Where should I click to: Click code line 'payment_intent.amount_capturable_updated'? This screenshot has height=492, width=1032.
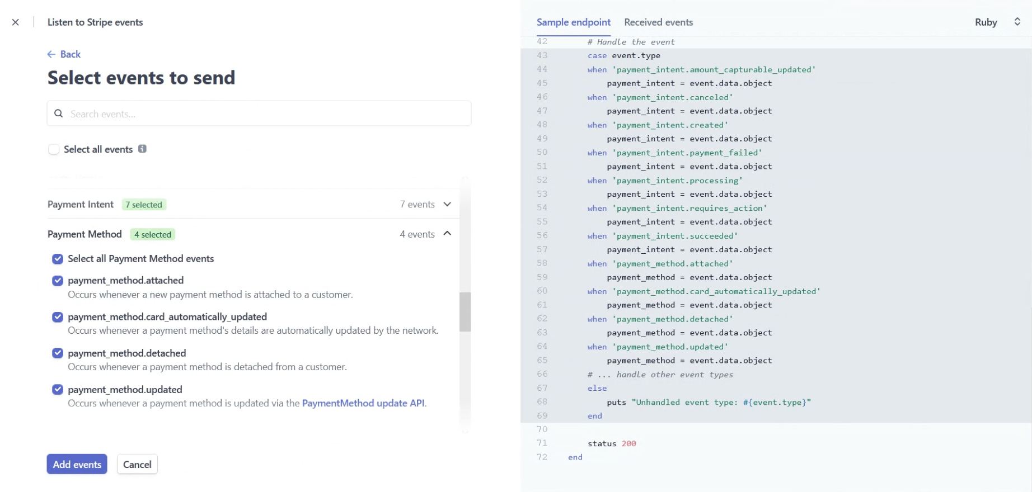(702, 69)
